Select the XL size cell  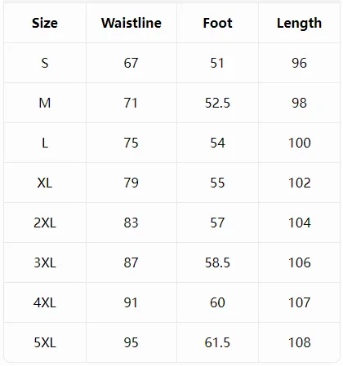click(45, 183)
